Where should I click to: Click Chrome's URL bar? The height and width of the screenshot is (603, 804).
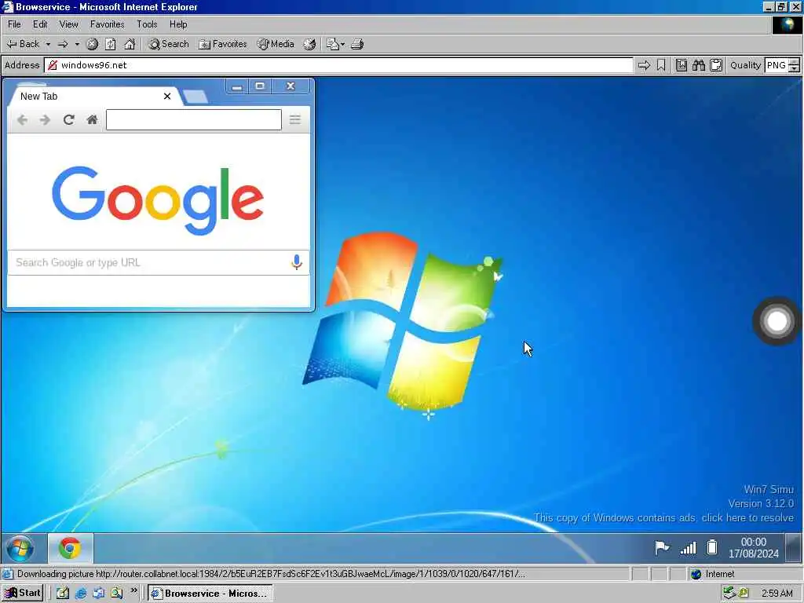194,120
